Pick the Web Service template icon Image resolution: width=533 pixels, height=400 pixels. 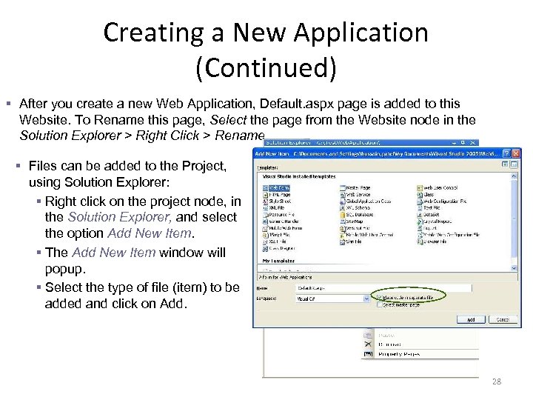click(x=343, y=195)
